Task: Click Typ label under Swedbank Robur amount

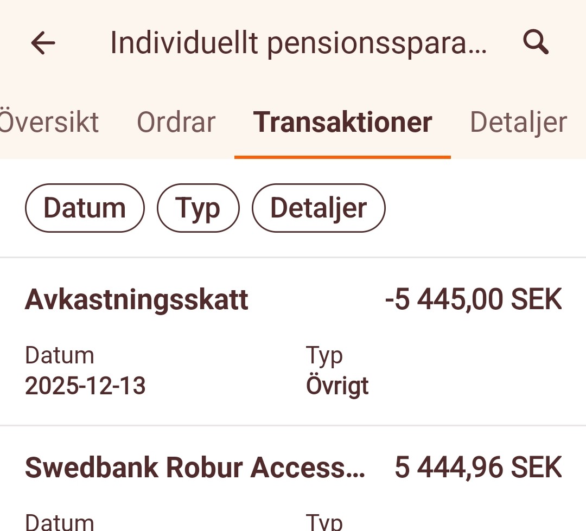Action: [324, 522]
